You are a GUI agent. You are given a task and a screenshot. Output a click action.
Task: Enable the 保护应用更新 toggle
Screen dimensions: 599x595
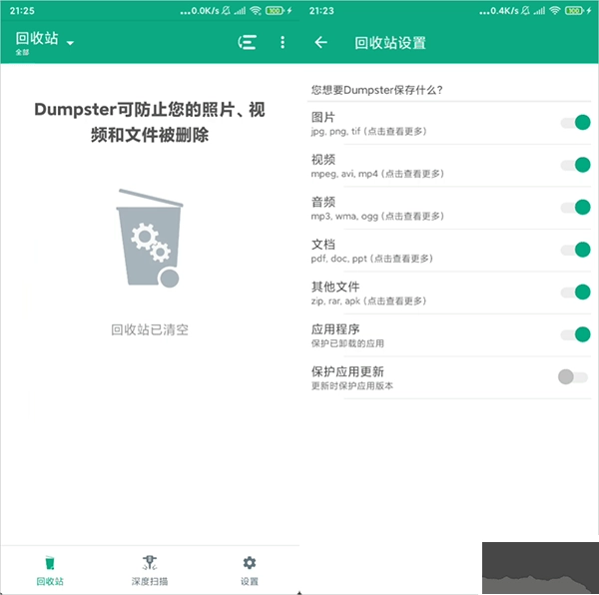pyautogui.click(x=573, y=376)
